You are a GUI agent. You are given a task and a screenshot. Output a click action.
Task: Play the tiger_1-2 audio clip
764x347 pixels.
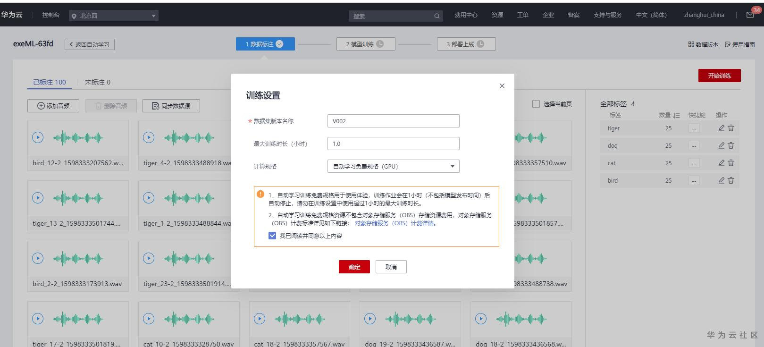pos(149,198)
